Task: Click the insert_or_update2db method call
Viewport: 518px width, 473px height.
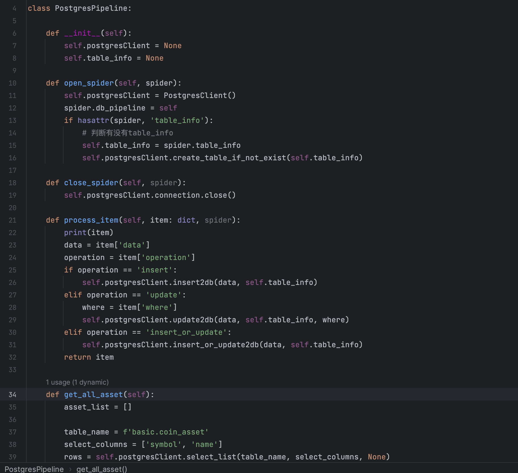Action: pos(216,345)
